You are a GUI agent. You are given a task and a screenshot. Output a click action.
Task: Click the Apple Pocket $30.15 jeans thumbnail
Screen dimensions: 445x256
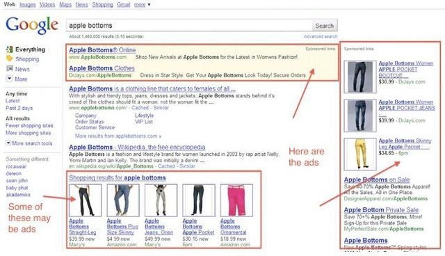[x=199, y=200]
